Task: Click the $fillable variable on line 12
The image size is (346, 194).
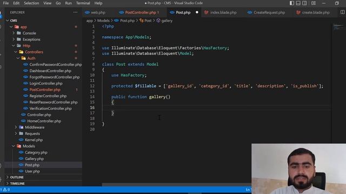Action: click(x=145, y=86)
